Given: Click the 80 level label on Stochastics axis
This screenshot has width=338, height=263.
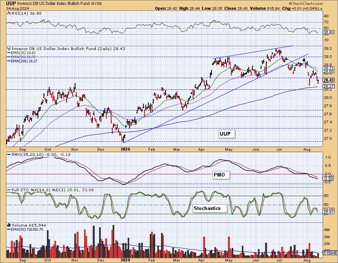Looking at the screenshot, I should pyautogui.click(x=326, y=196).
